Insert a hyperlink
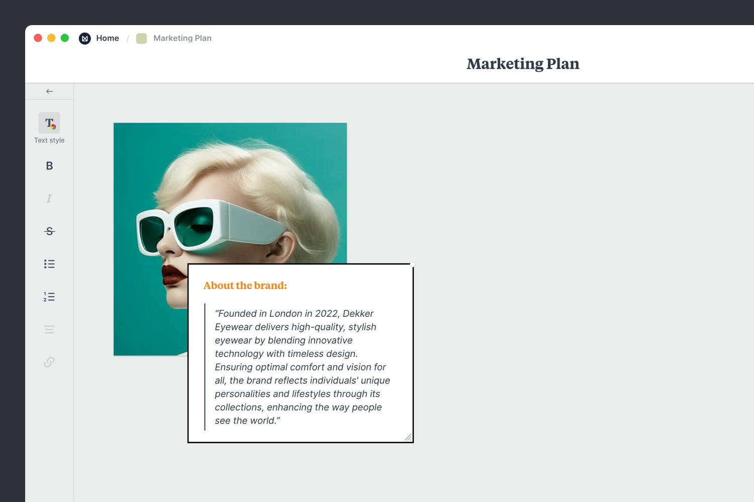 pos(49,362)
